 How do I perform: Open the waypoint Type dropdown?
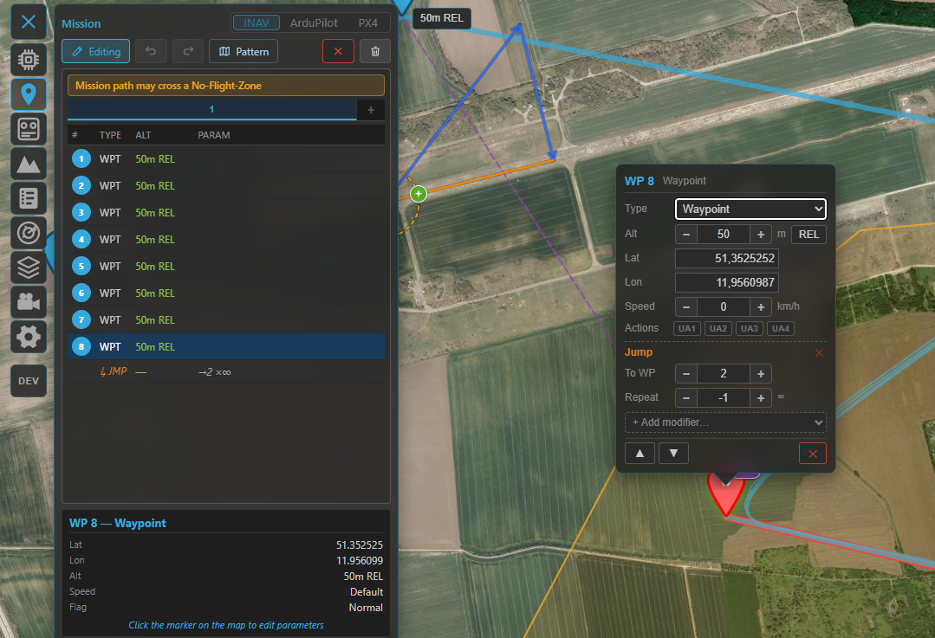pyautogui.click(x=750, y=209)
